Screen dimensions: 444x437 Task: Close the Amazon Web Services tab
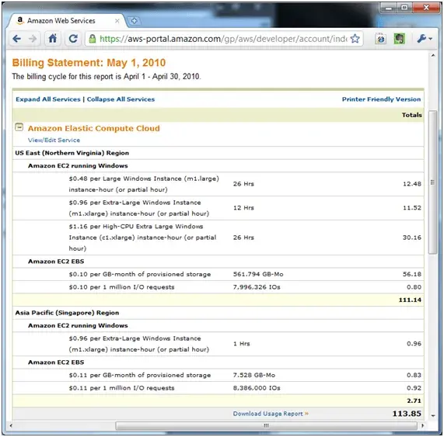(117, 21)
